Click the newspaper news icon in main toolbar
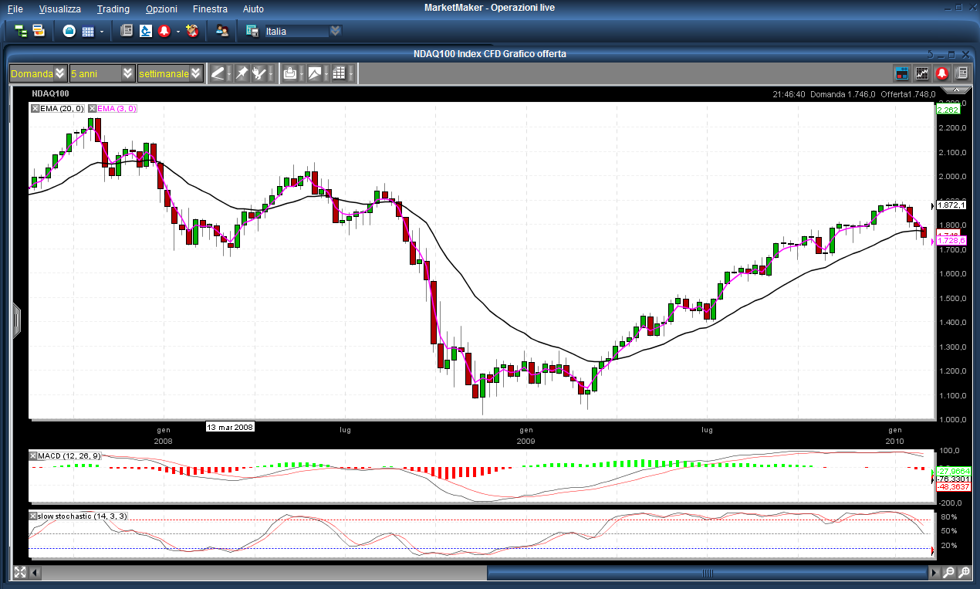Image resolution: width=980 pixels, height=589 pixels. pyautogui.click(x=127, y=31)
